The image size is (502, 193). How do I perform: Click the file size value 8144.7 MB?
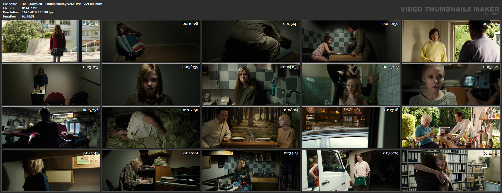click(30, 8)
